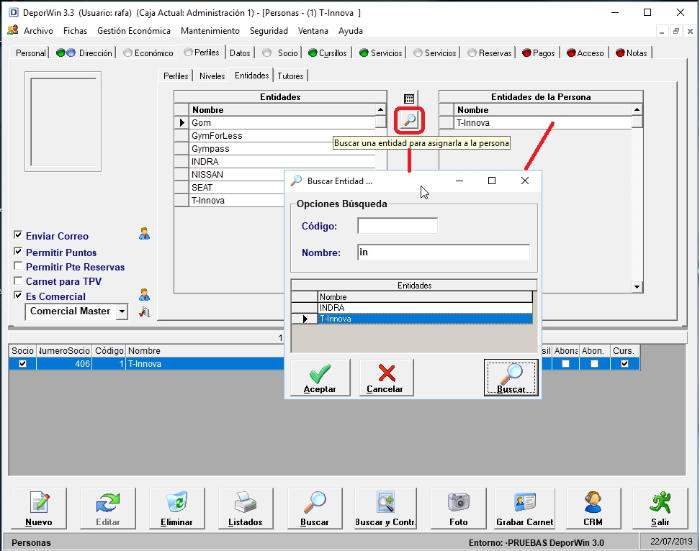This screenshot has height=551, width=700.
Task: Click the Eliminar recycle bin button
Action: tap(176, 509)
